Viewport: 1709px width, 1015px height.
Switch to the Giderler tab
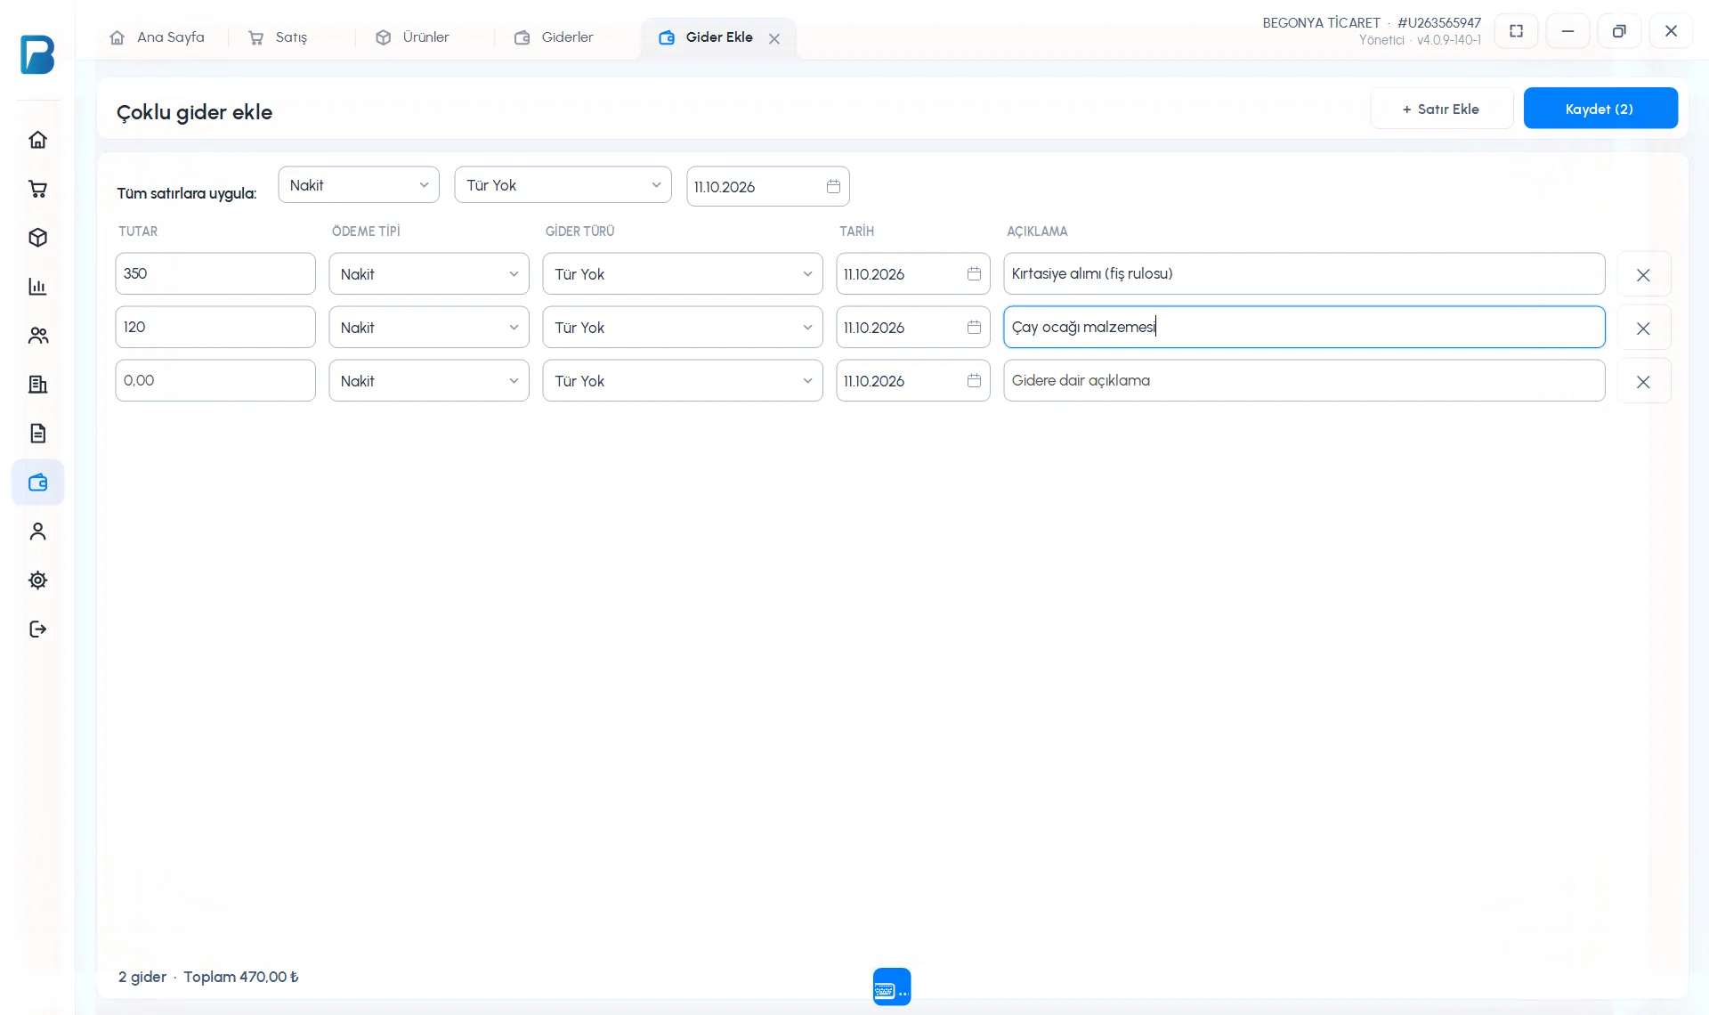pos(554,37)
